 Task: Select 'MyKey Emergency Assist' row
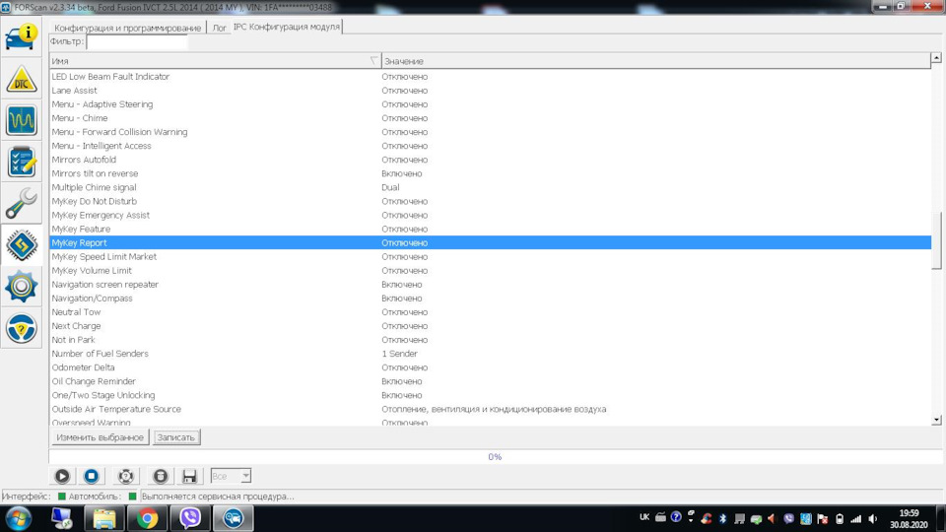[490, 216]
